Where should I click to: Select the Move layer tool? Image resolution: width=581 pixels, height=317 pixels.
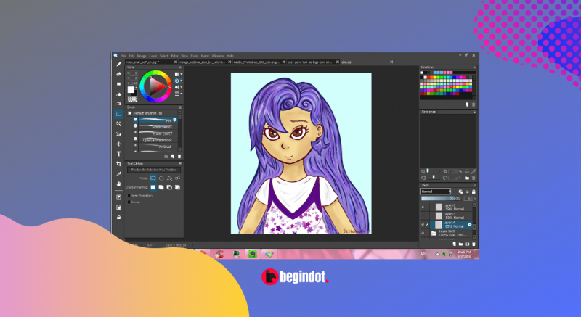(x=118, y=144)
